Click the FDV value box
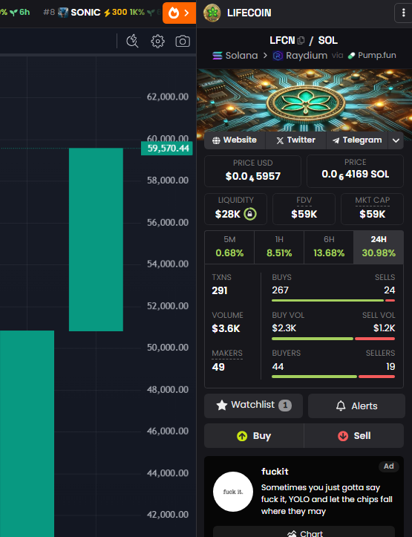412x537 pixels. click(x=304, y=209)
